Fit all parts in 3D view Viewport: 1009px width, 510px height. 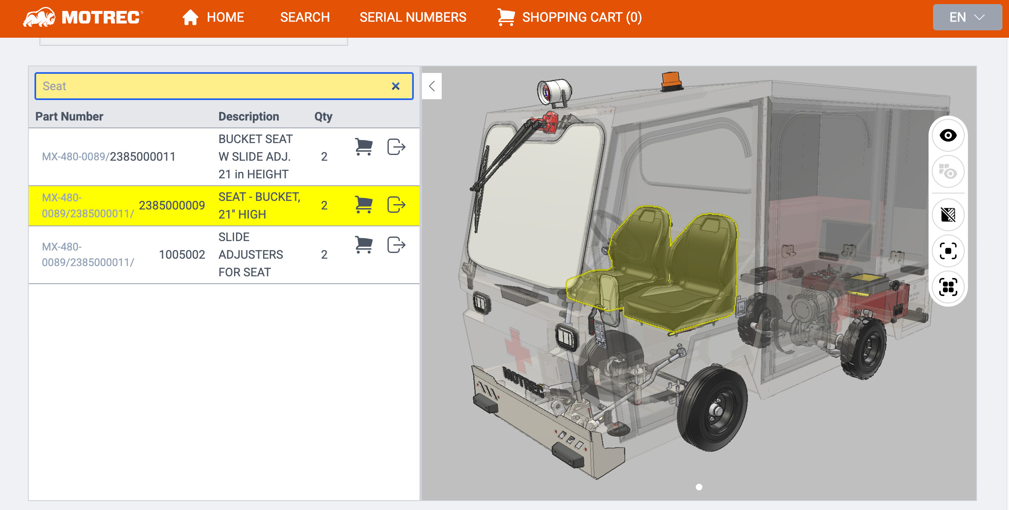coord(948,287)
